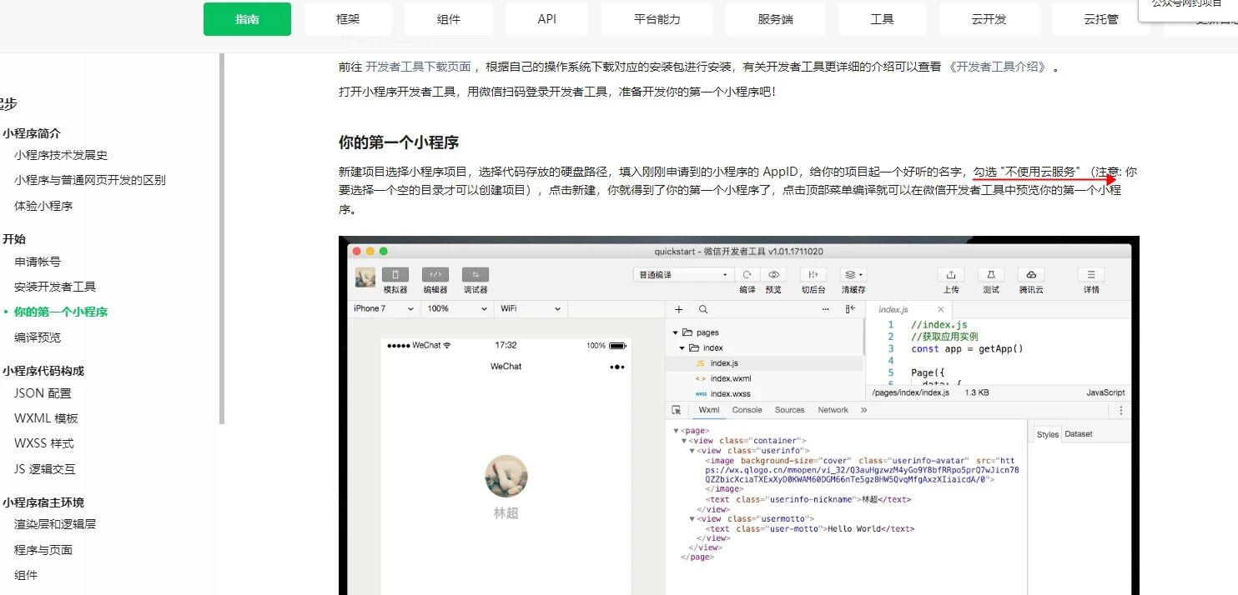Click the three-dot more icon above file tree
The height and width of the screenshot is (595, 1238).
tap(826, 309)
